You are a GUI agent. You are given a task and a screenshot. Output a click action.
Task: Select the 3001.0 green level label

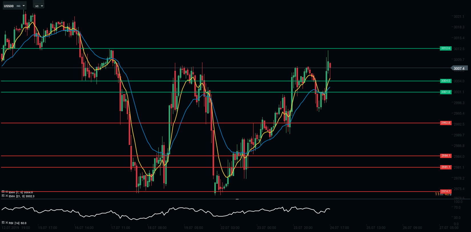pos(446,92)
